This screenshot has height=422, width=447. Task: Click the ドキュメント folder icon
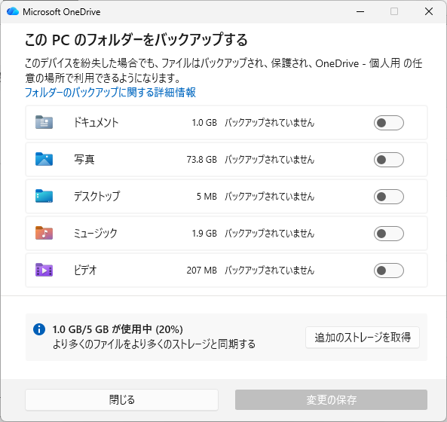click(x=44, y=123)
